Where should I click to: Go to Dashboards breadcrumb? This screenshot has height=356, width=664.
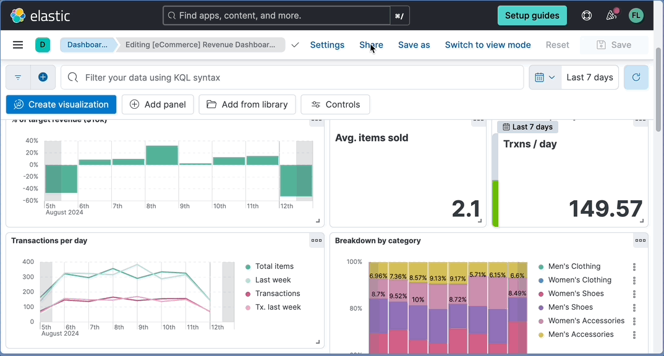click(87, 45)
